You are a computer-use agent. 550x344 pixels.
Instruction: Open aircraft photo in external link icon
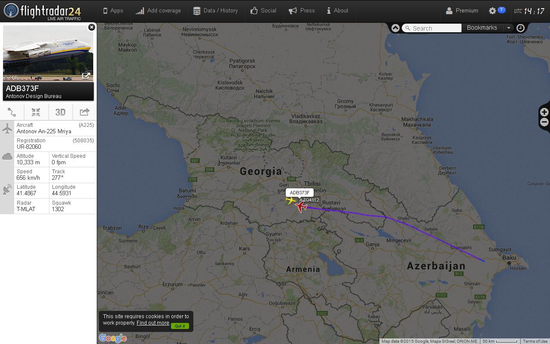86,76
